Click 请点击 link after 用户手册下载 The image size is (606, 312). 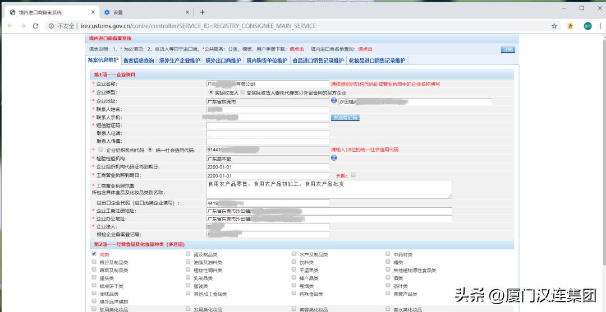pyautogui.click(x=297, y=49)
